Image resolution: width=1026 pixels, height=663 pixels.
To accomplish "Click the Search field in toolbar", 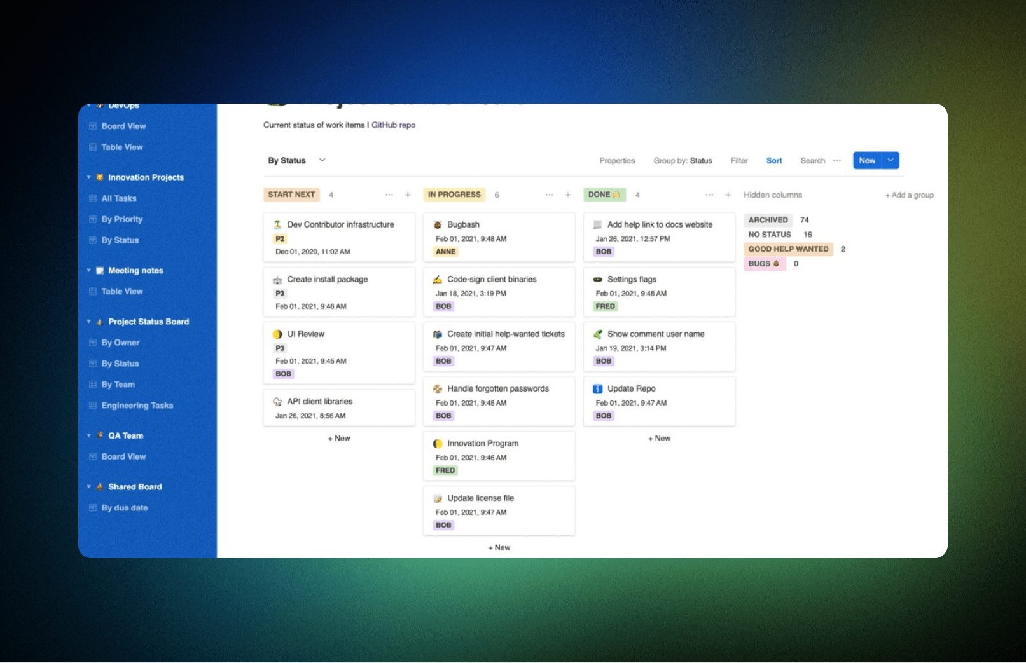I will click(x=813, y=161).
